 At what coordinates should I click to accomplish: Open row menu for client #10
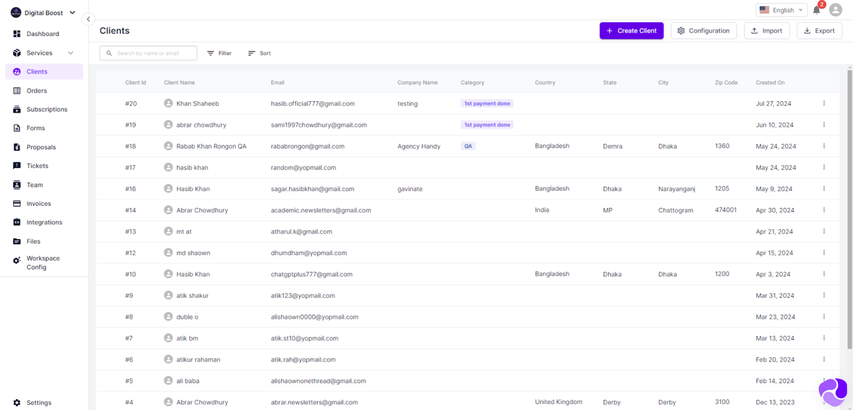tap(824, 274)
